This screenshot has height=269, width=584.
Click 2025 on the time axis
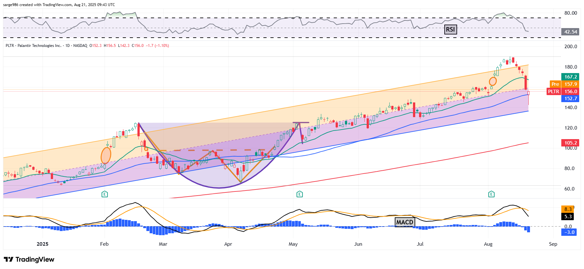click(43, 244)
